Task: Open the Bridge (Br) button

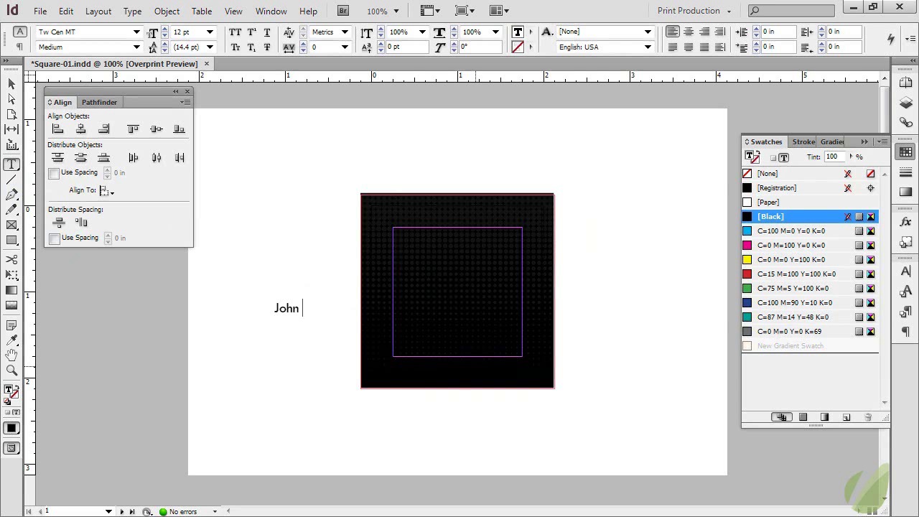Action: pos(343,11)
